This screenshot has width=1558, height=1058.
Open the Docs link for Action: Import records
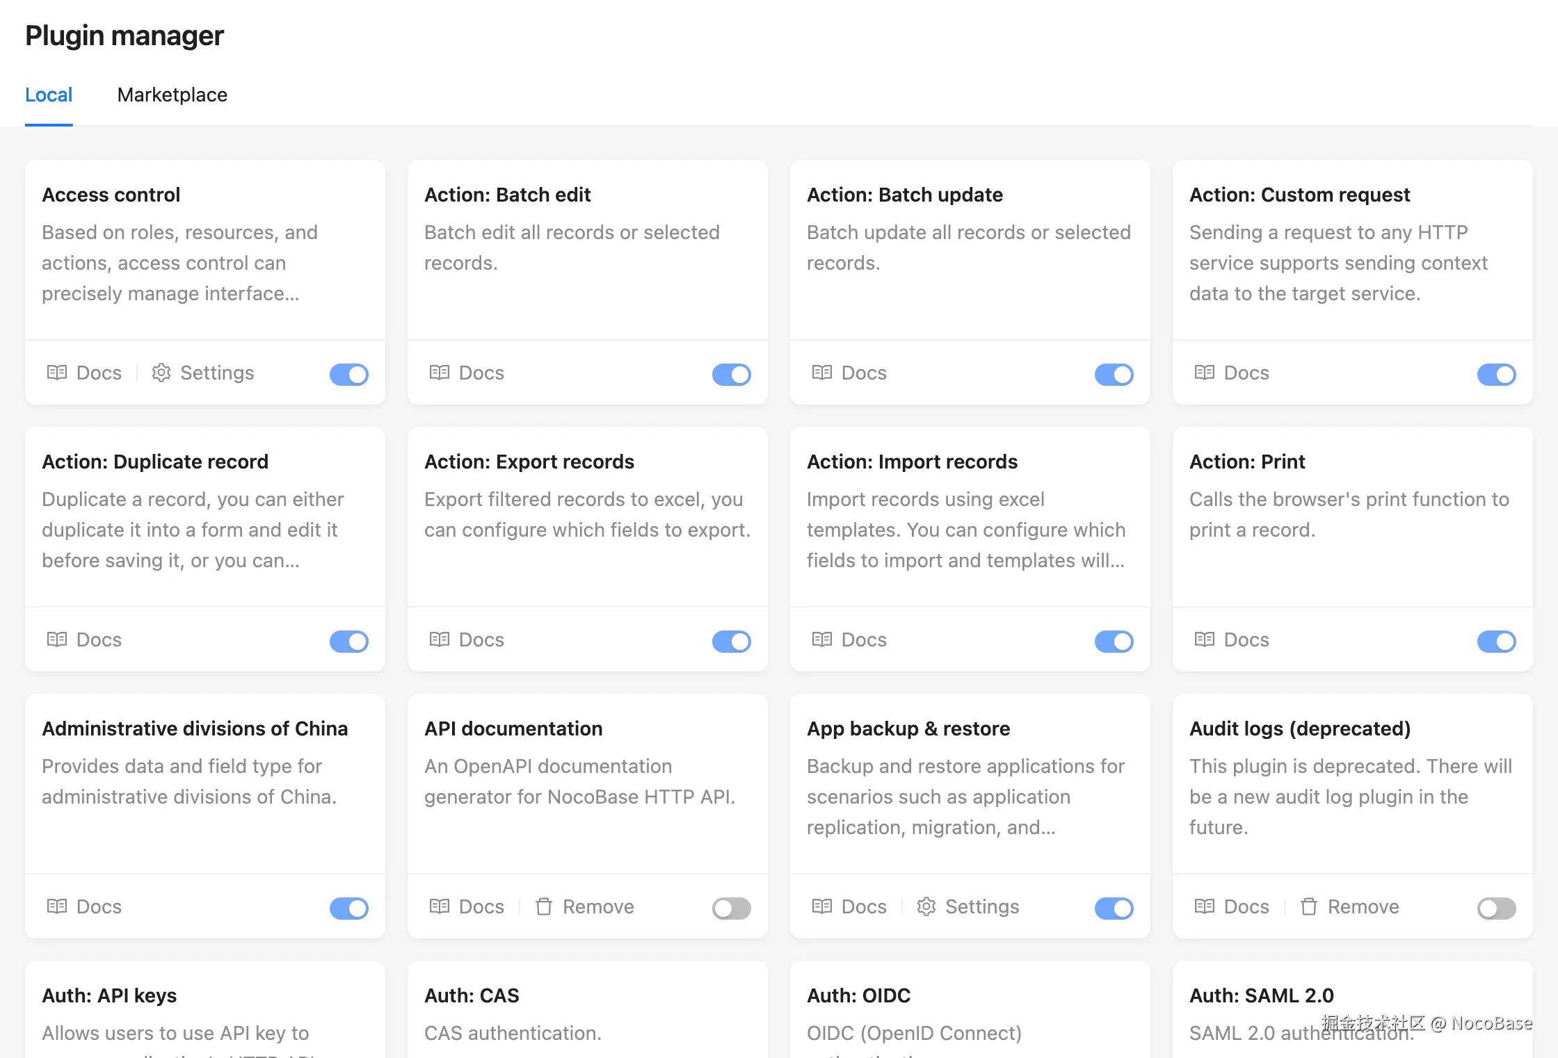point(849,640)
